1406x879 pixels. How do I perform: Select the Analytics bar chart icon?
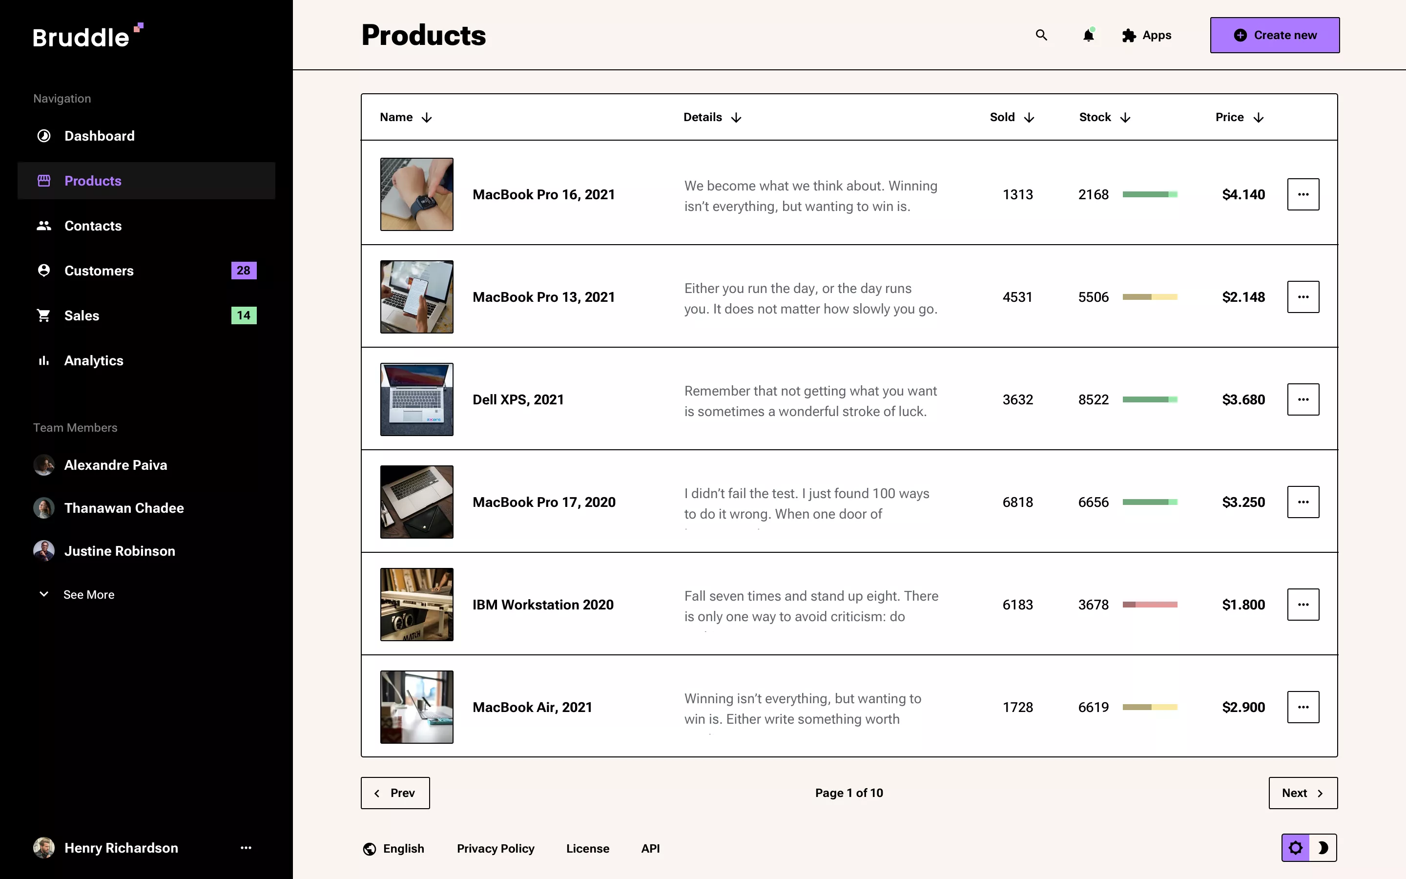tap(43, 360)
